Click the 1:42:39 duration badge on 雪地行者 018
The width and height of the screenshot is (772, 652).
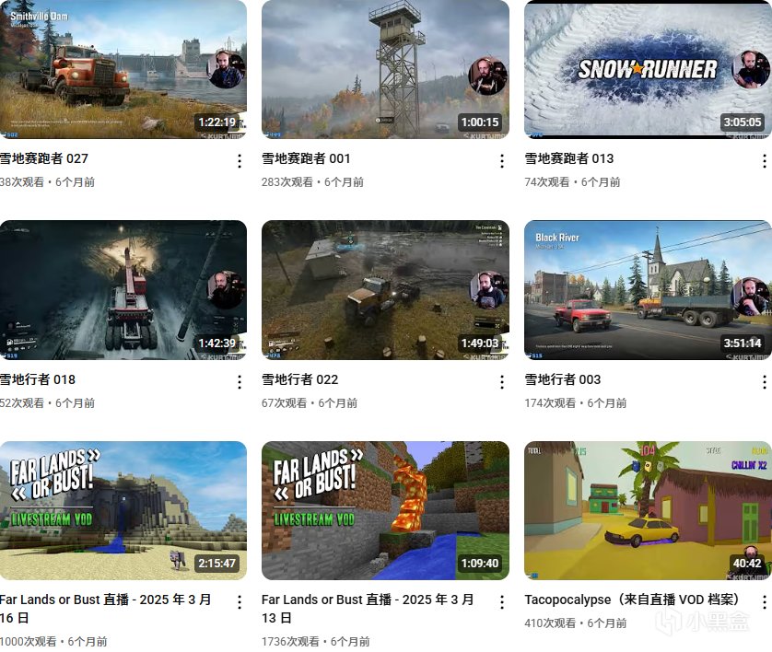[216, 343]
